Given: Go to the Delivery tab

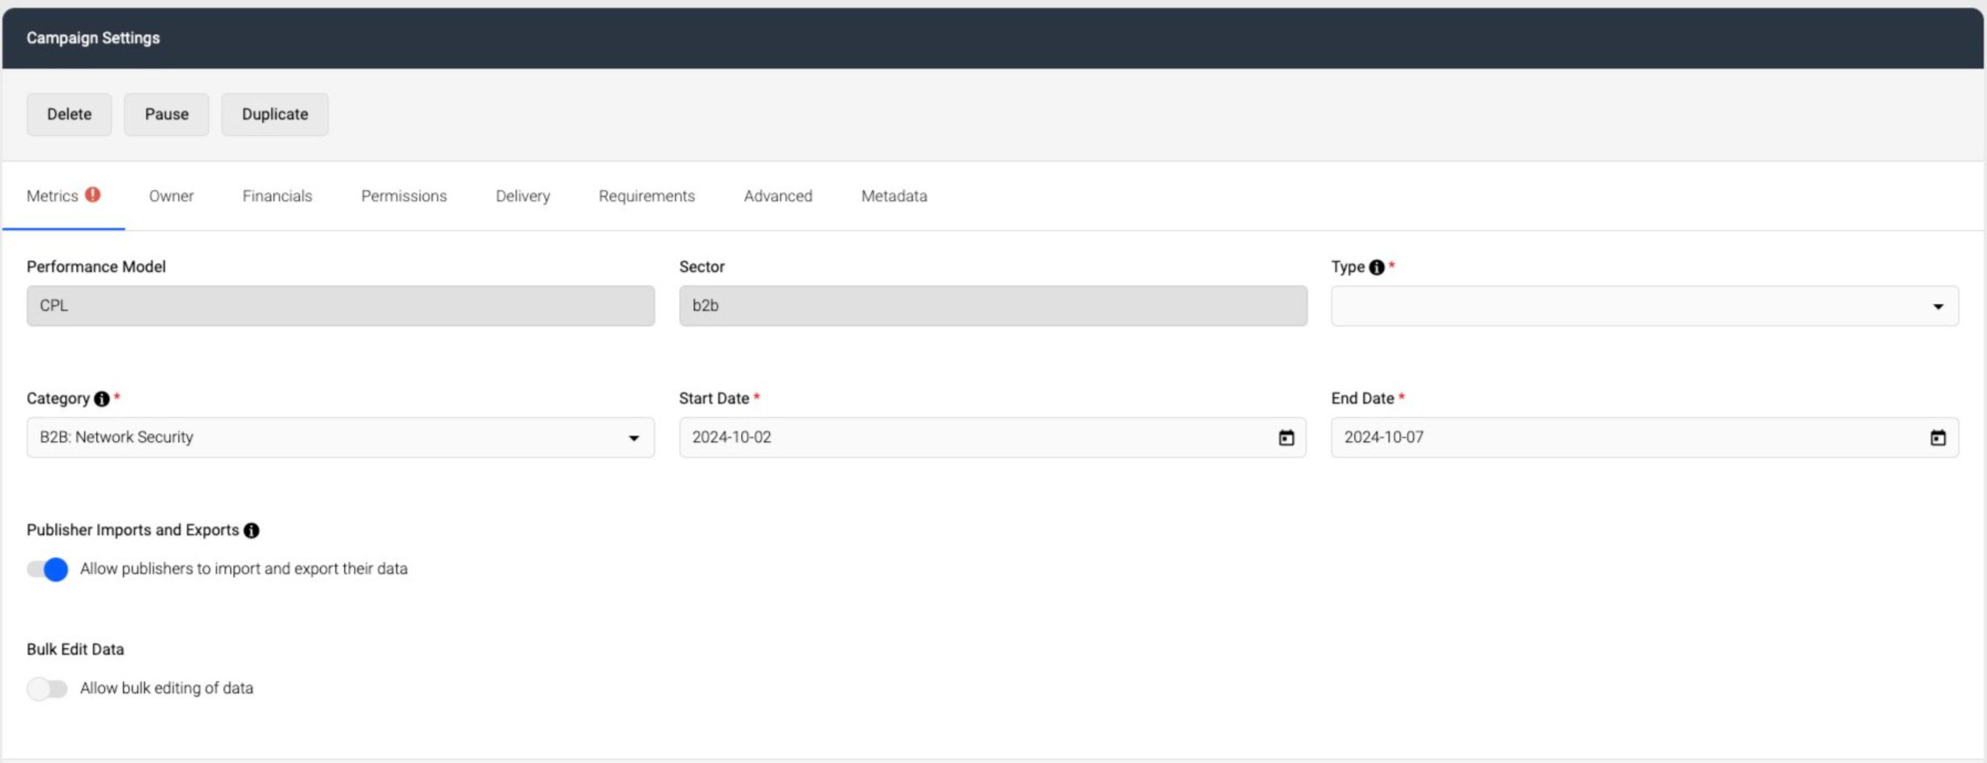Looking at the screenshot, I should click(522, 196).
